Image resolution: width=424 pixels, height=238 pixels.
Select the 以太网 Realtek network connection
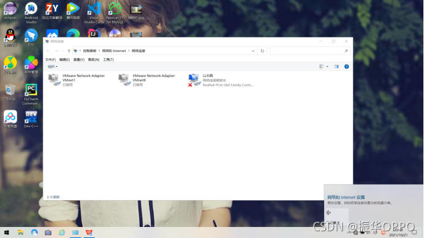(x=221, y=80)
